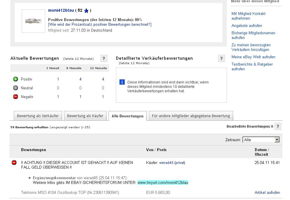Click the EUR 5.683,00 price
The width and height of the screenshot is (290, 200).
158,193
